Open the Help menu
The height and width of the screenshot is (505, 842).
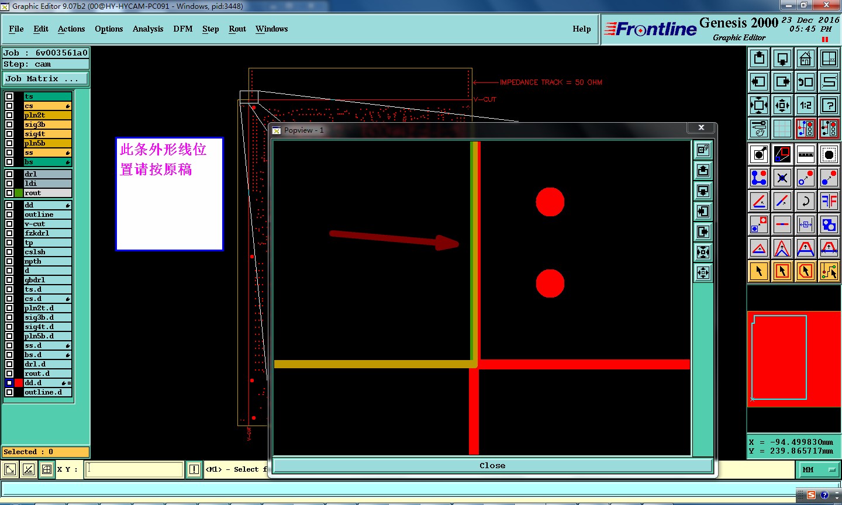(x=582, y=29)
